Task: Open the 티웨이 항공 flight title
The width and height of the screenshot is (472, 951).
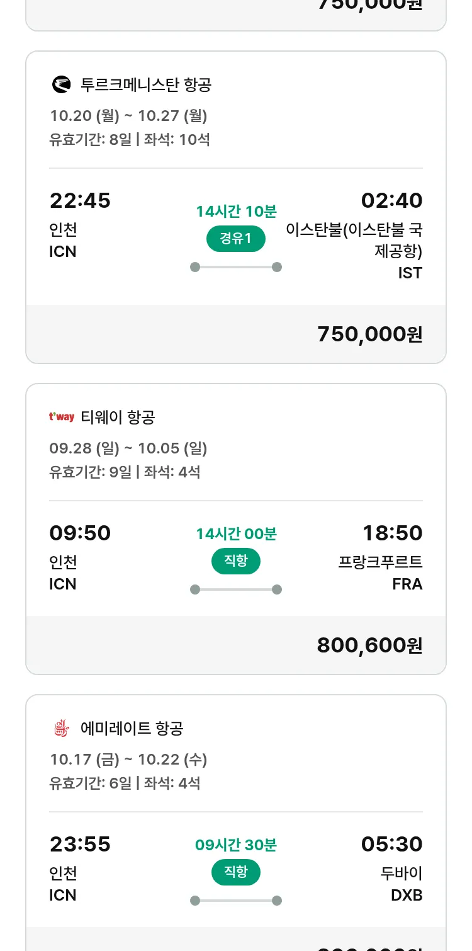Action: point(118,417)
